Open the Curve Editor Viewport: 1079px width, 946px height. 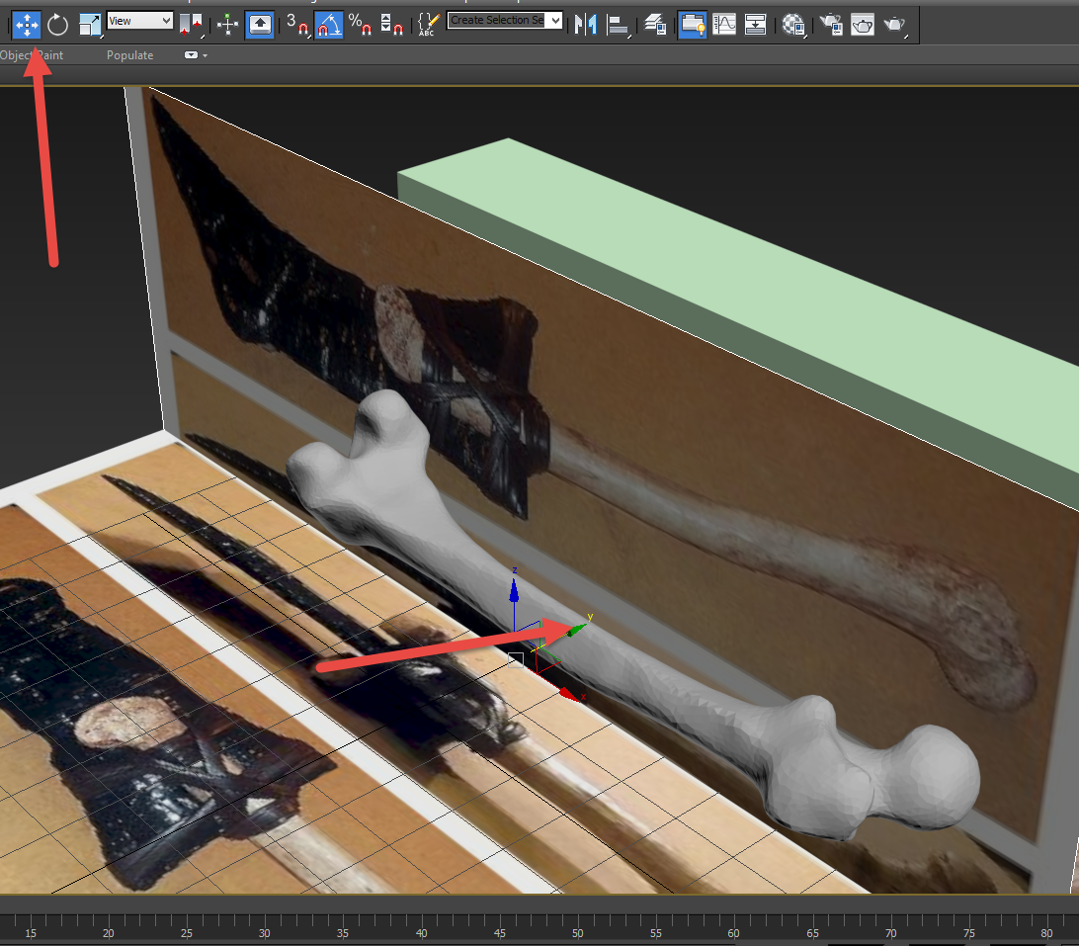724,25
